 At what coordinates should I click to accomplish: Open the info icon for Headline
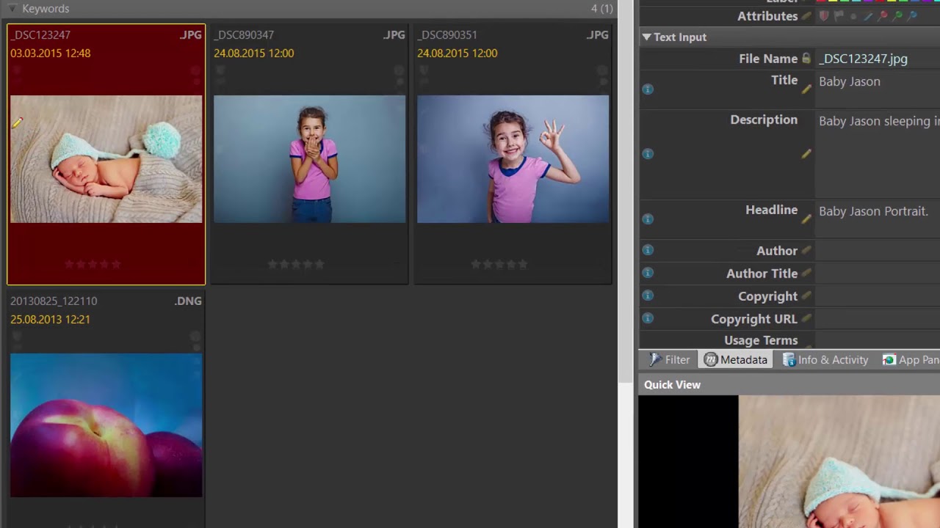pyautogui.click(x=648, y=219)
